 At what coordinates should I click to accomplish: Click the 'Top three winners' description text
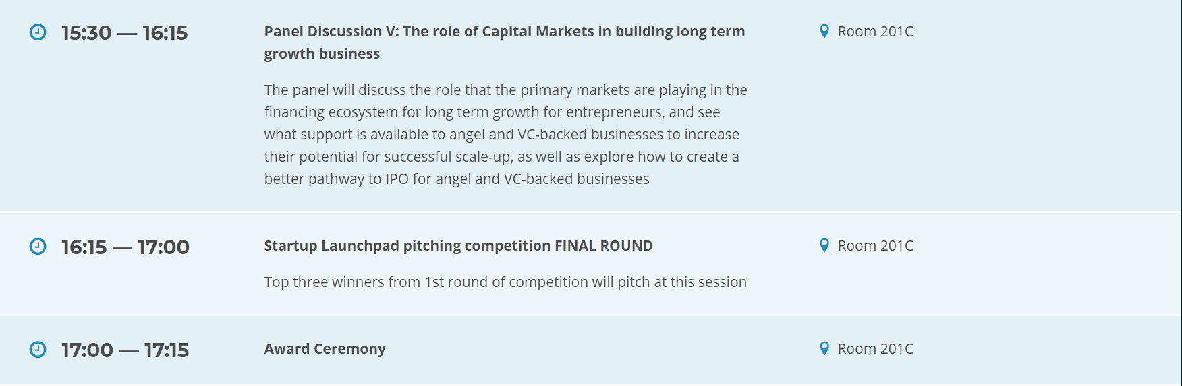[505, 282]
